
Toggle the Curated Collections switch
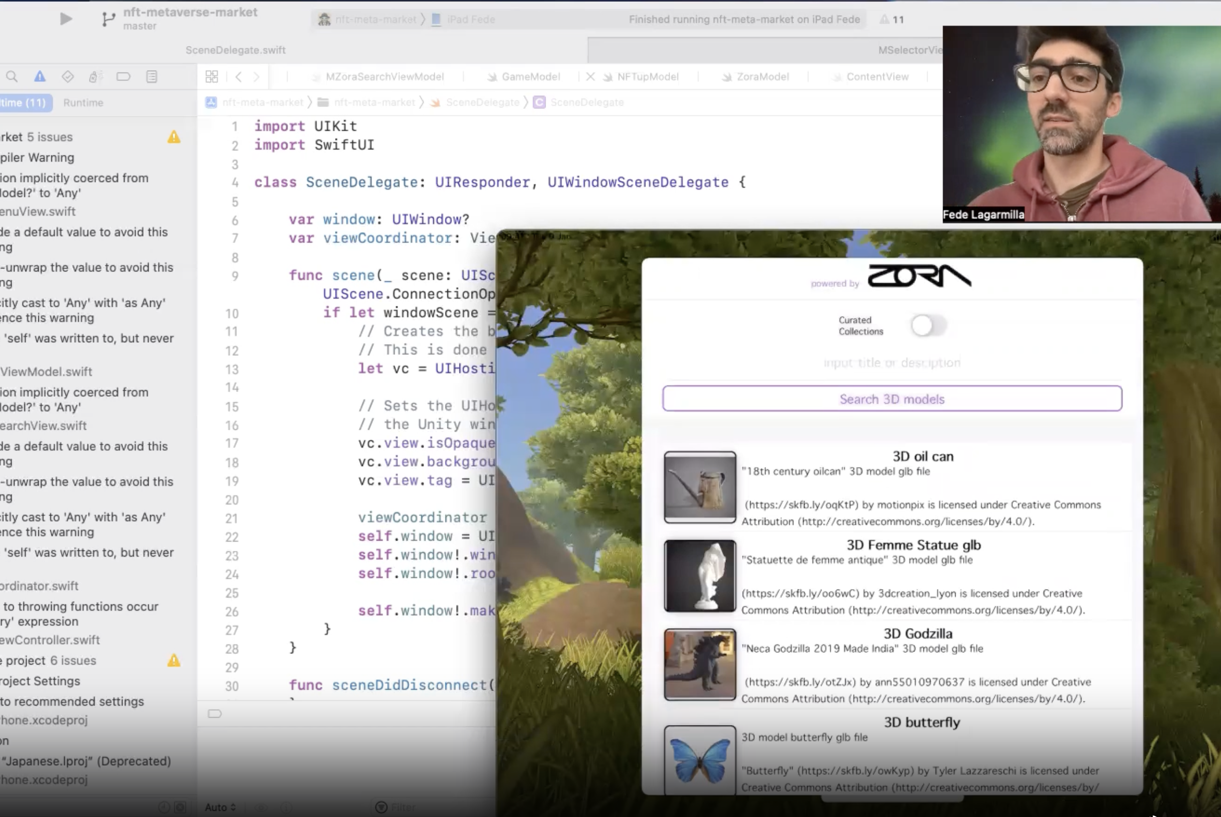pyautogui.click(x=928, y=326)
